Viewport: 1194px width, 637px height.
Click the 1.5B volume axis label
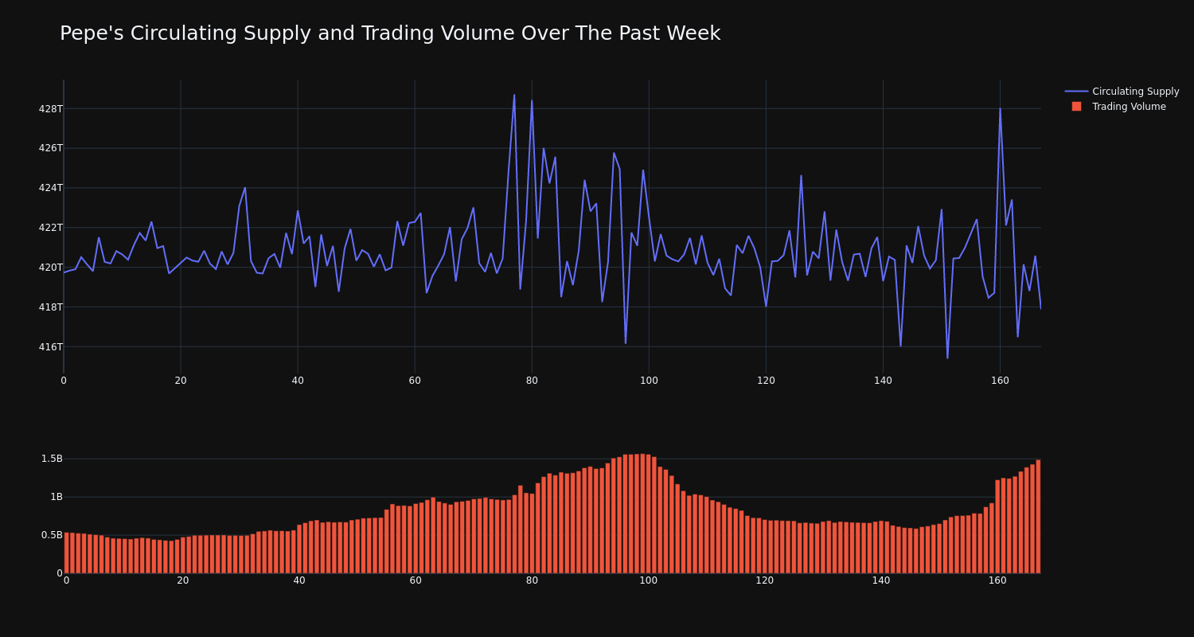click(52, 459)
